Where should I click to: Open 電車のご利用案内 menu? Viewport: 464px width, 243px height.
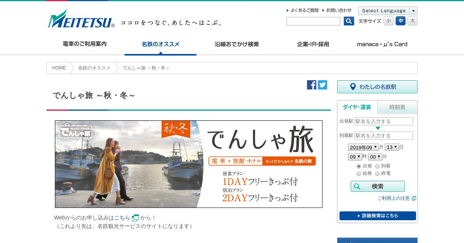85,44
